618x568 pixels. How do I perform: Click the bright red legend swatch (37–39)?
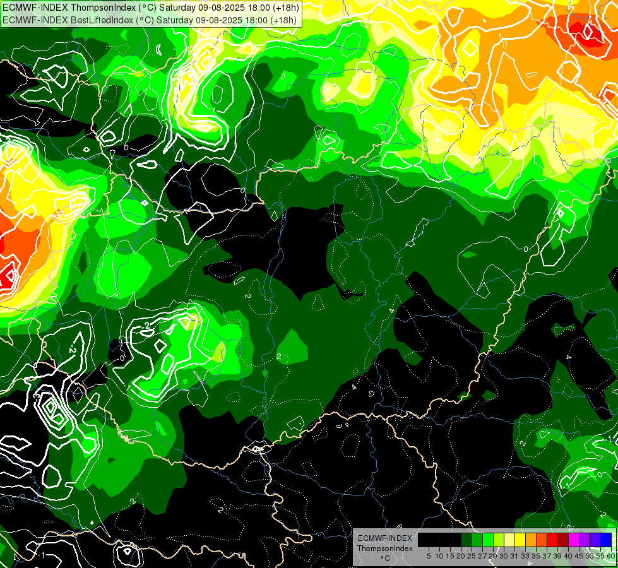point(552,540)
